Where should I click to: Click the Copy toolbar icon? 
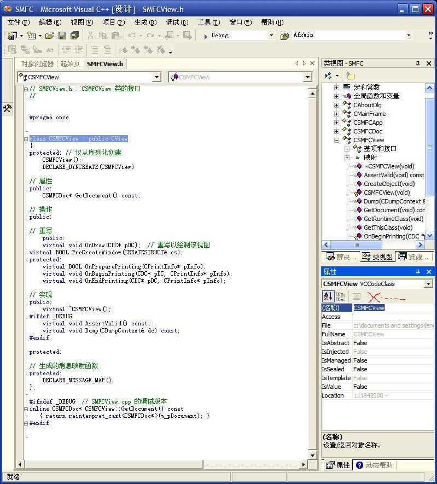pyautogui.click(x=103, y=36)
